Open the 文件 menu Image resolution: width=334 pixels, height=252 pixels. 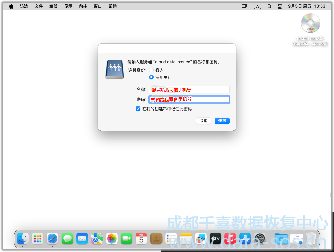click(x=39, y=6)
